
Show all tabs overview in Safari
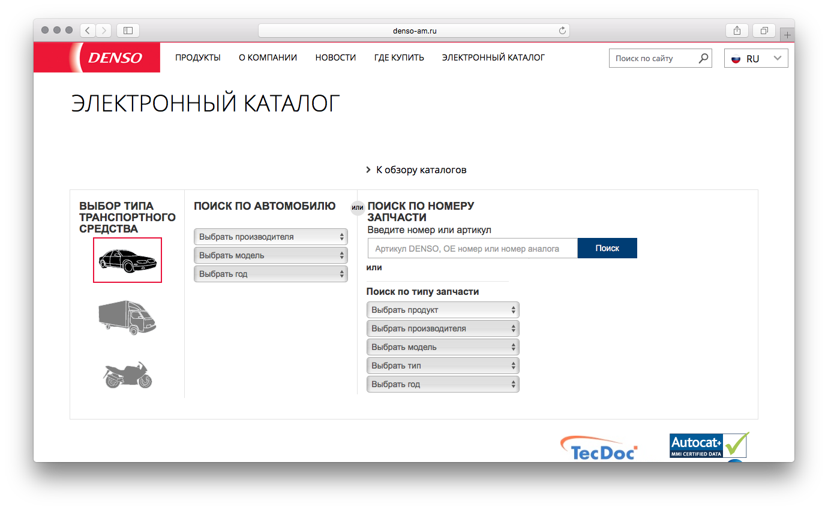[x=764, y=31]
